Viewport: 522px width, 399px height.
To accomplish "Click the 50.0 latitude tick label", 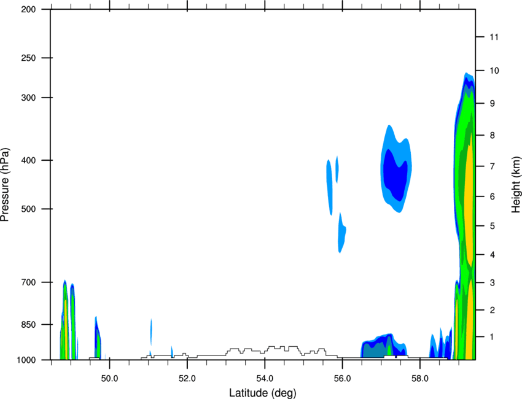I will click(109, 379).
